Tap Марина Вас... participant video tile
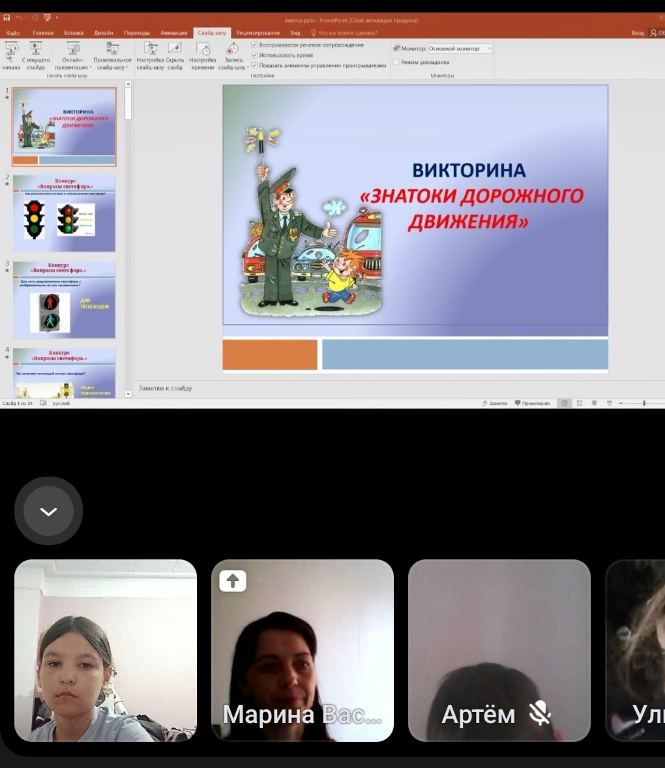This screenshot has height=768, width=665. coord(303,651)
